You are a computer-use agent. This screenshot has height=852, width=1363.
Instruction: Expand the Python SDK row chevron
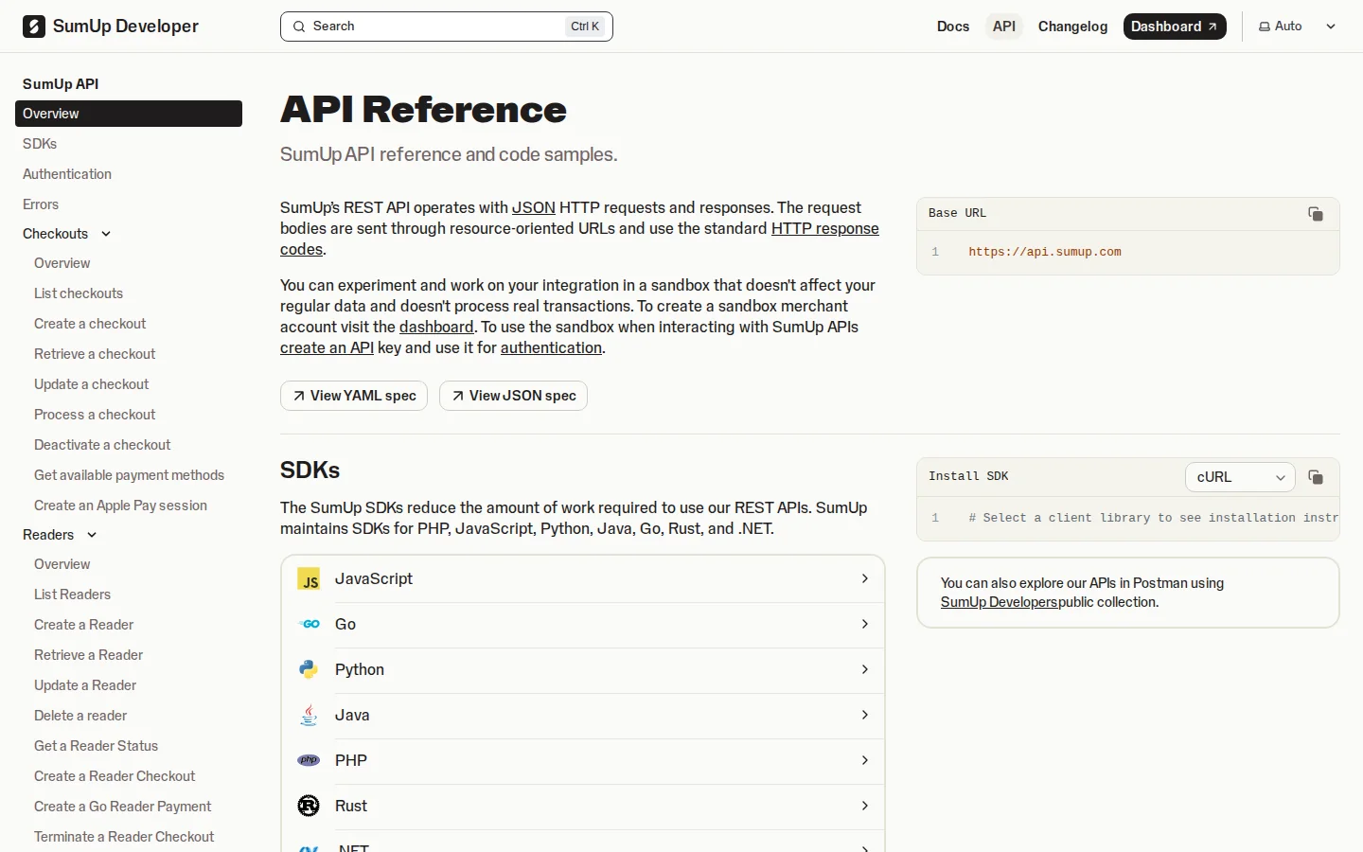pos(865,669)
